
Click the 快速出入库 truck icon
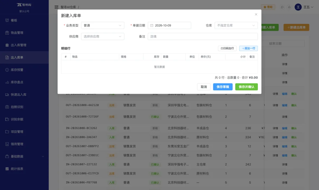(x=7, y=95)
